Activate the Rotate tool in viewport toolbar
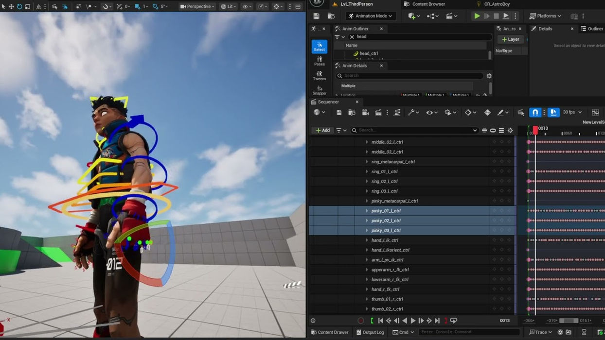The image size is (605, 340). pos(19,7)
